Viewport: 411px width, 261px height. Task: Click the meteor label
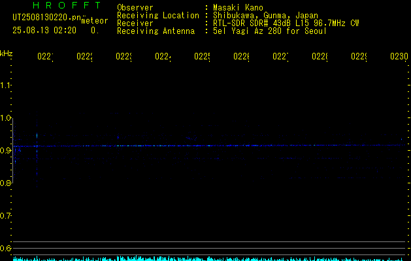pyautogui.click(x=95, y=21)
